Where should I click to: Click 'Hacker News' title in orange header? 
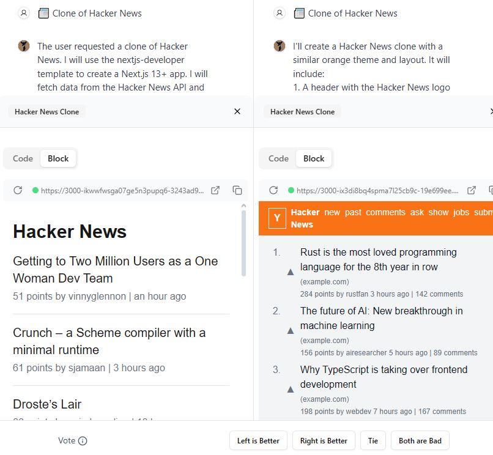pos(305,218)
